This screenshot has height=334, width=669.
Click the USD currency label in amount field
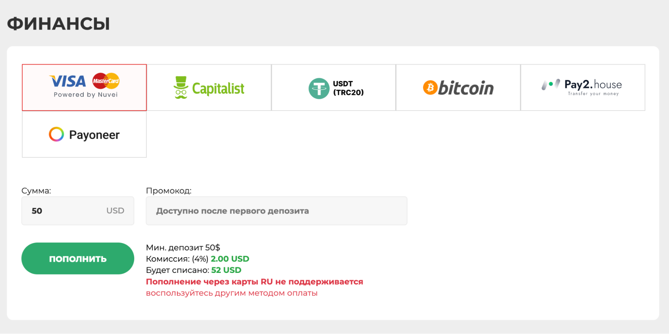[x=115, y=211]
